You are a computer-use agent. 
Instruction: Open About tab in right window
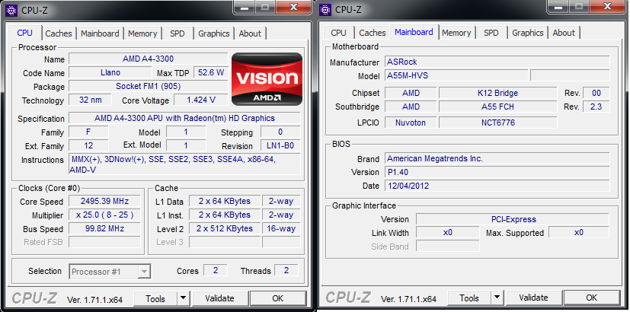[x=564, y=33]
